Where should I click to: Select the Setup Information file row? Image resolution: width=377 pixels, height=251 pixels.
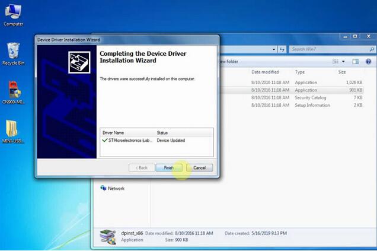click(x=292, y=105)
